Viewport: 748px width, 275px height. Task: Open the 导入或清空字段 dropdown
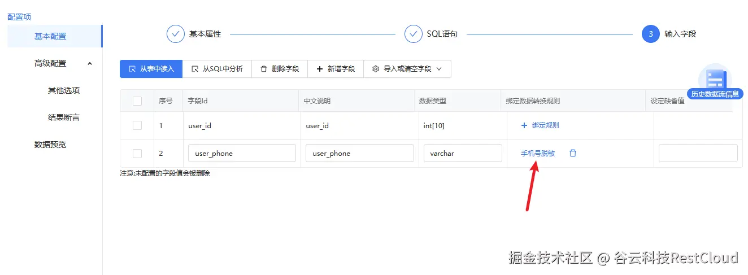(407, 69)
